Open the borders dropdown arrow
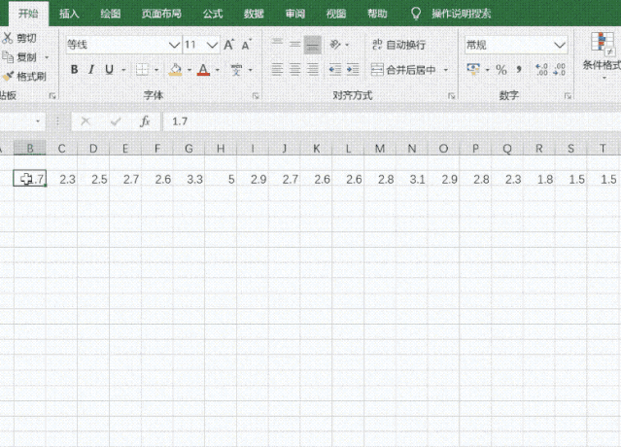Image resolution: width=621 pixels, height=447 pixels. click(156, 70)
